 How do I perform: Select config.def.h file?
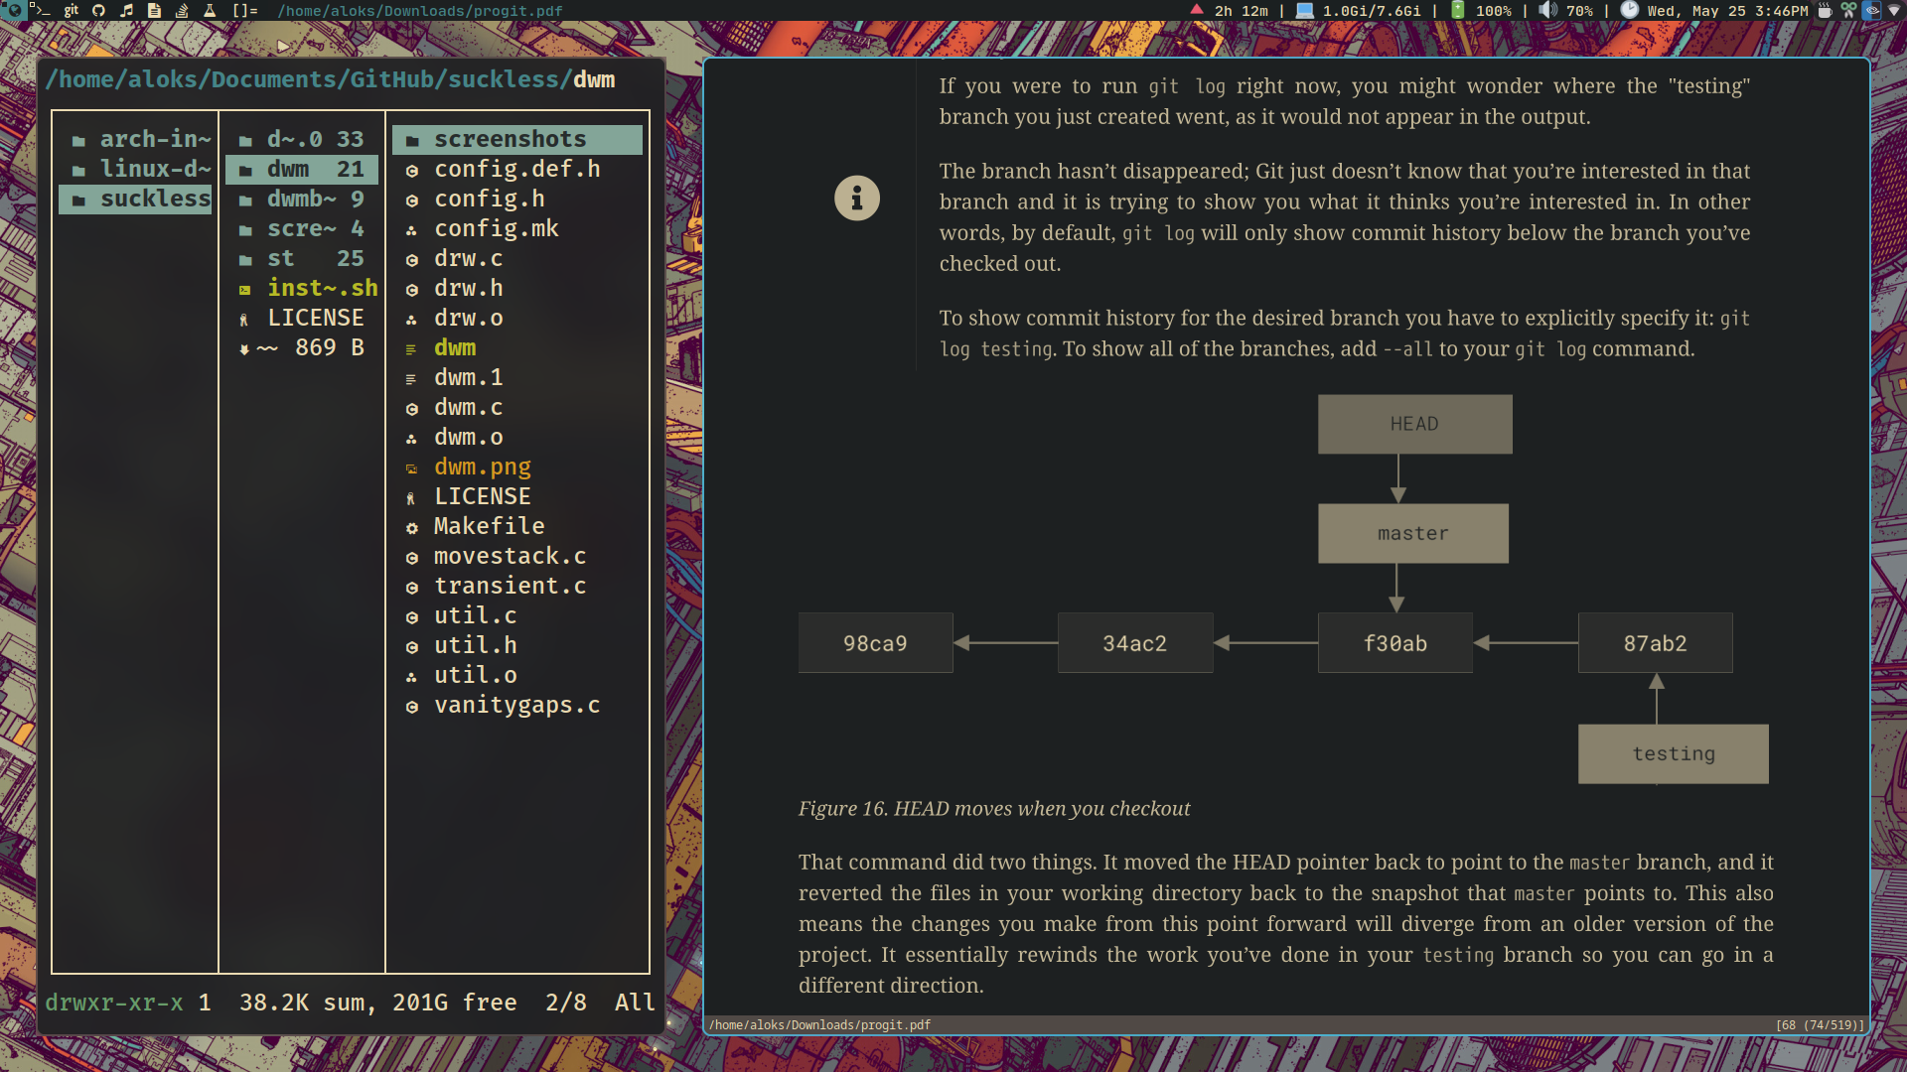click(x=516, y=169)
